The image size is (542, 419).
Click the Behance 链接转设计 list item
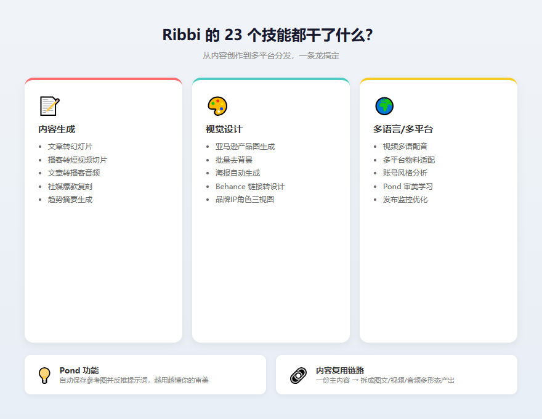[x=250, y=186]
